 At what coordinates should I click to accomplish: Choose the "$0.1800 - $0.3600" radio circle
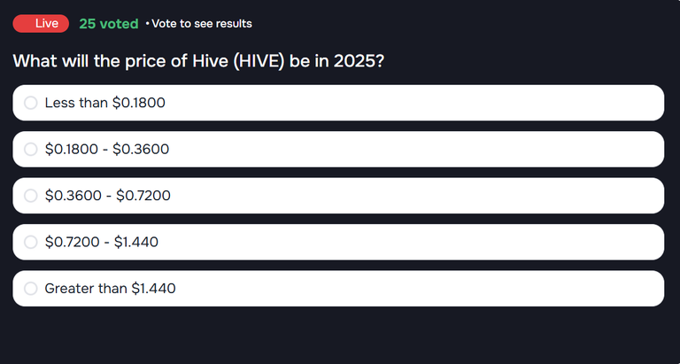(31, 149)
